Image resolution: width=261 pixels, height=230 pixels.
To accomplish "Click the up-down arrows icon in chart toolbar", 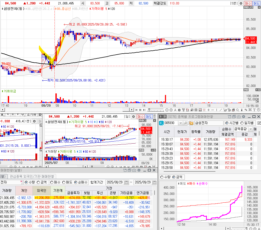I will 246,110.
